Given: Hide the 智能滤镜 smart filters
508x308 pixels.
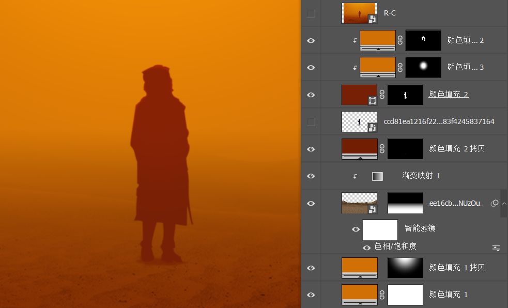Looking at the screenshot, I should (356, 229).
